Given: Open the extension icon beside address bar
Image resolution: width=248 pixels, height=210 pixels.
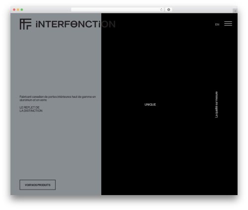Looking at the screenshot, I should (169, 9).
